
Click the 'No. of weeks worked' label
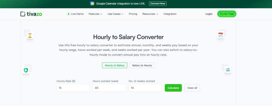tap(142, 81)
